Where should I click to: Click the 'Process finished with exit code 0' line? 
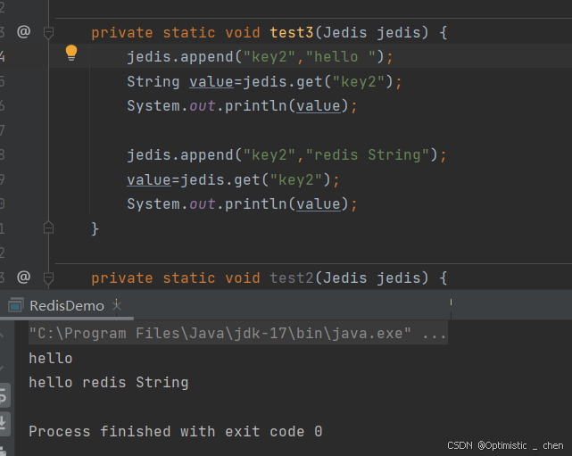175,432
